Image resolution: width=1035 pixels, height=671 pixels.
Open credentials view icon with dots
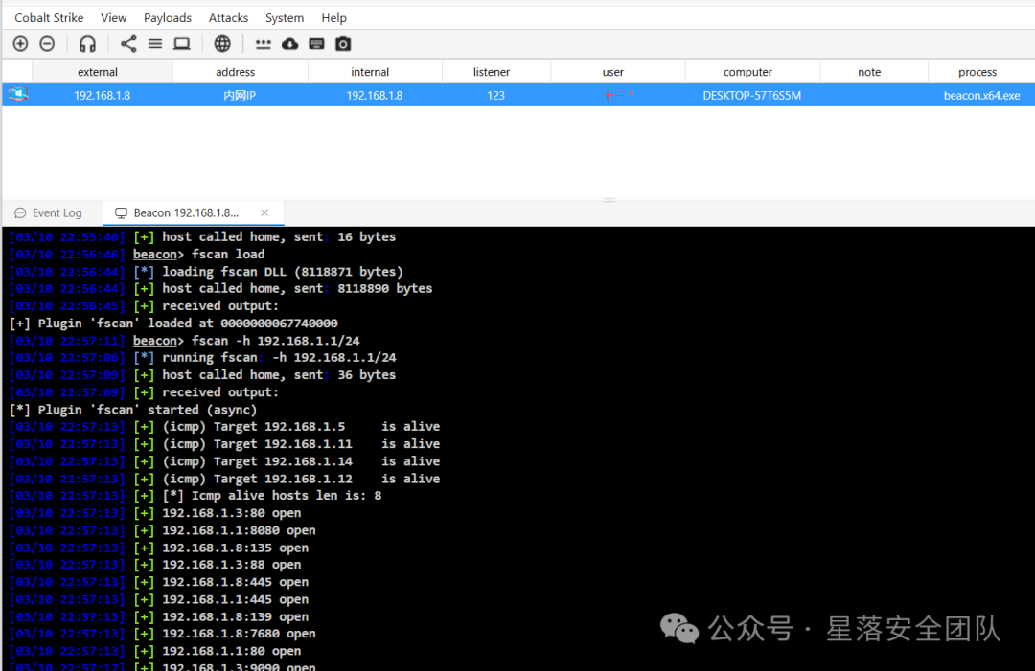pos(264,44)
